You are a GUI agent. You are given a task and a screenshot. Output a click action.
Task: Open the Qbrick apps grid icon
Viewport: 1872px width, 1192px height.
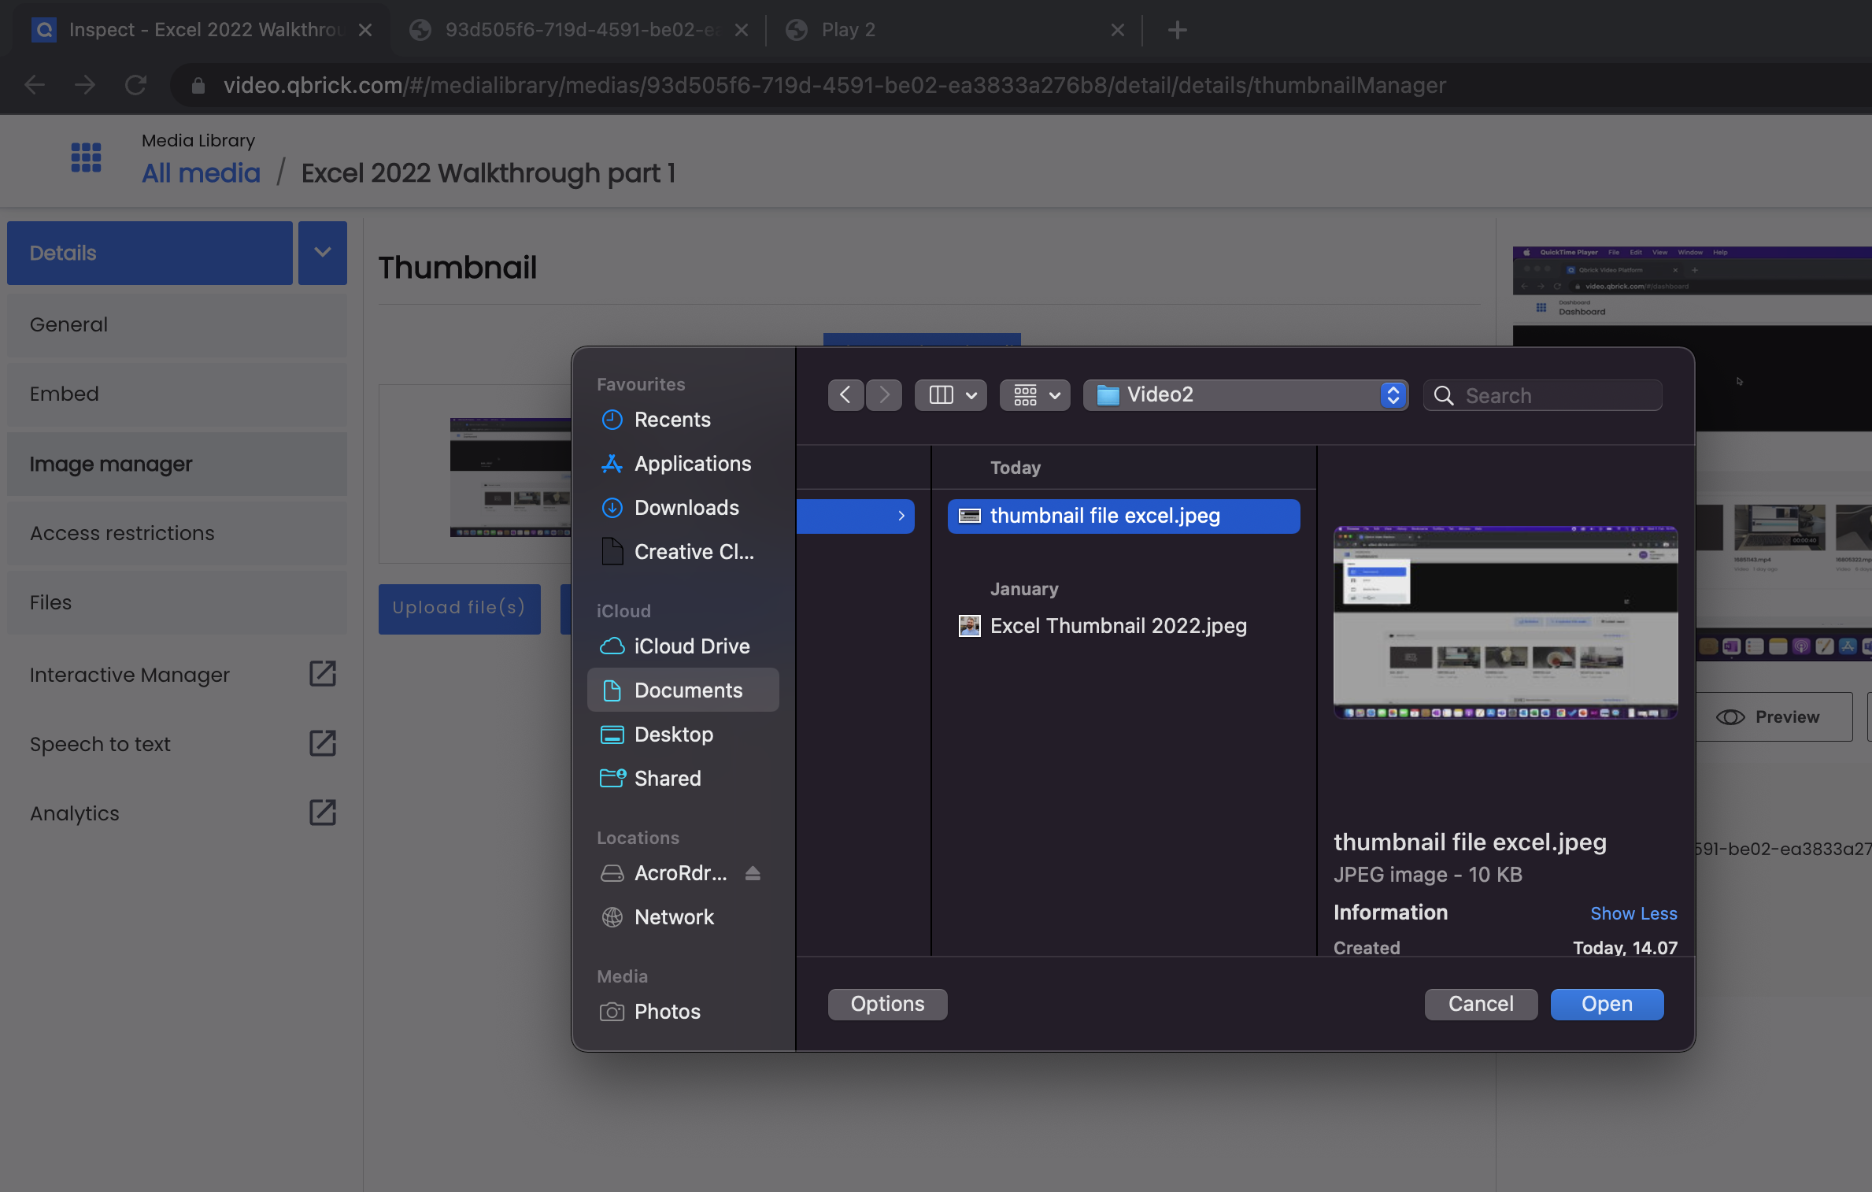86,157
